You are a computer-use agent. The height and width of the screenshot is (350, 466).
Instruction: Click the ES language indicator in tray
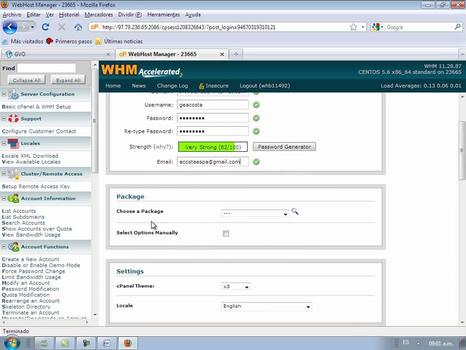tap(406, 342)
